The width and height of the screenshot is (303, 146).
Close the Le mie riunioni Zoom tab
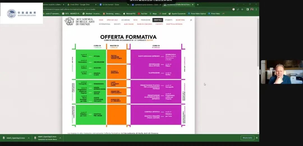coord(128,5)
